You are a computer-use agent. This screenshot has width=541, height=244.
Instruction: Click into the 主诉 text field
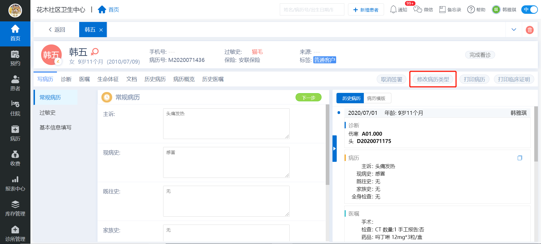point(226,124)
